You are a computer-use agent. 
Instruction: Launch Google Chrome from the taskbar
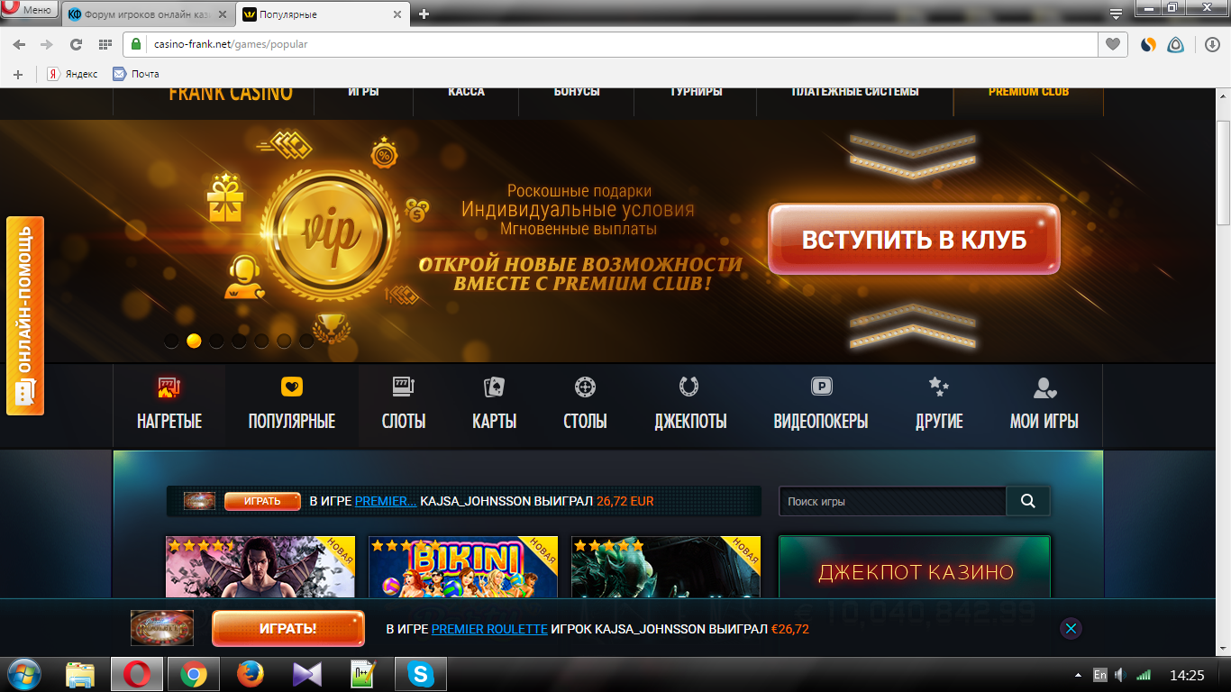pos(193,674)
